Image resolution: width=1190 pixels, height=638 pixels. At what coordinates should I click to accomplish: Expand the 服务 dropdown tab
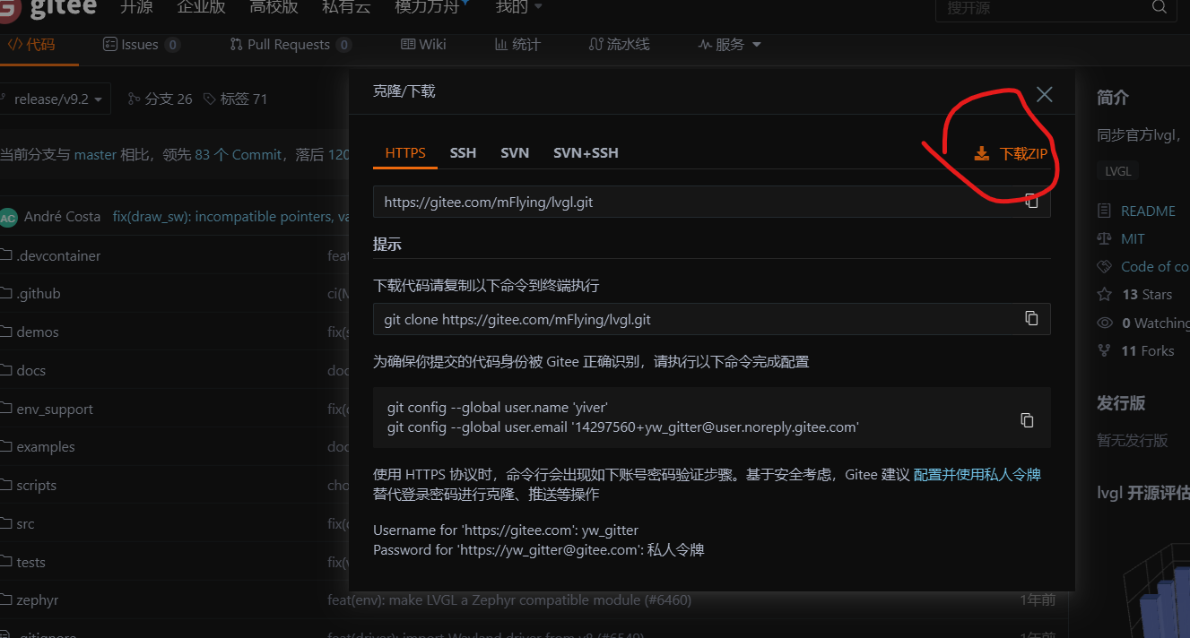point(729,45)
